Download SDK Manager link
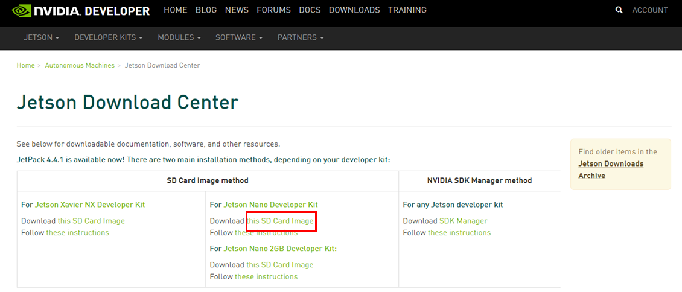Image resolution: width=682 pixels, height=292 pixels. pos(464,221)
